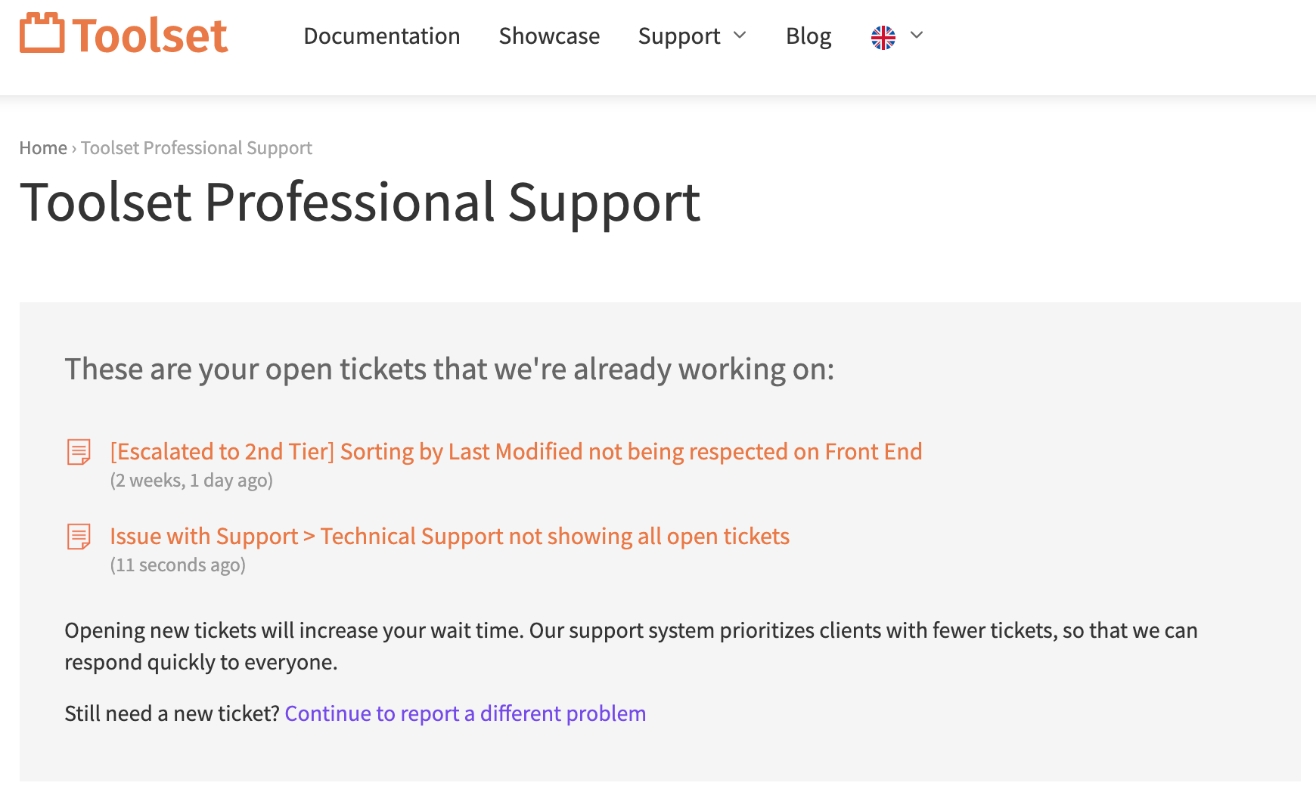The image size is (1316, 795).
Task: Expand the Support menu chevron
Action: pyautogui.click(x=740, y=36)
